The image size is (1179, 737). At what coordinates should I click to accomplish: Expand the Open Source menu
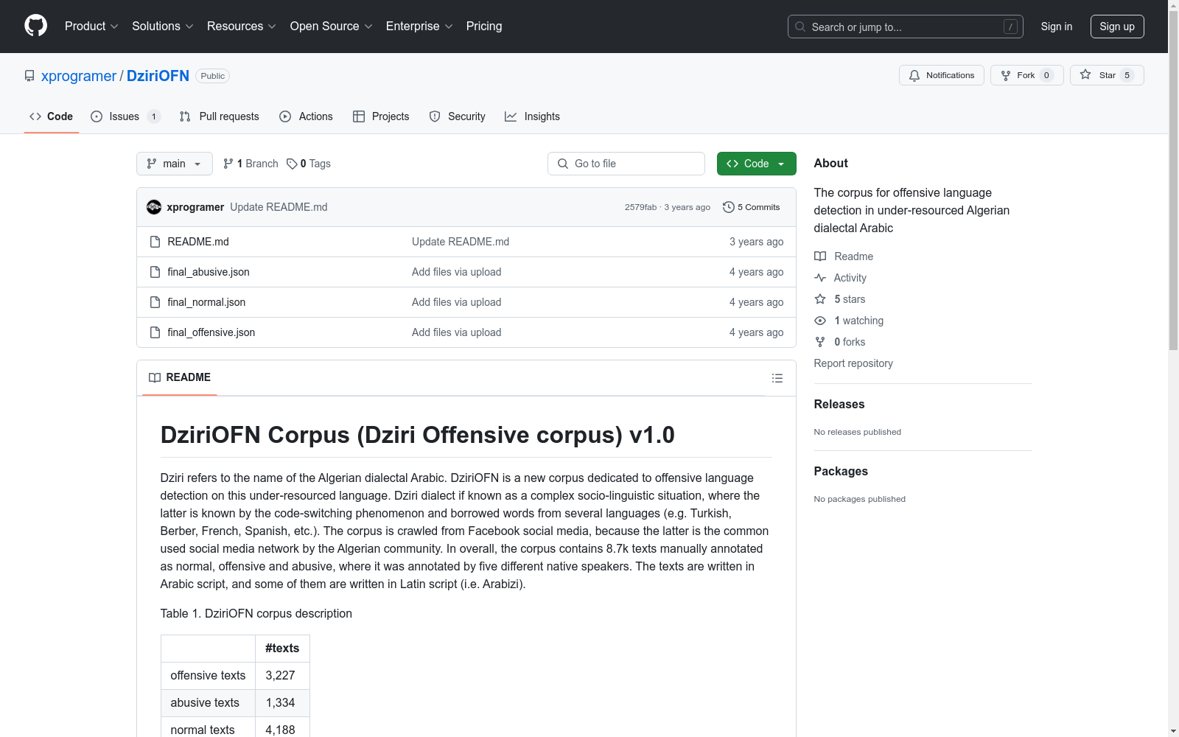332,27
